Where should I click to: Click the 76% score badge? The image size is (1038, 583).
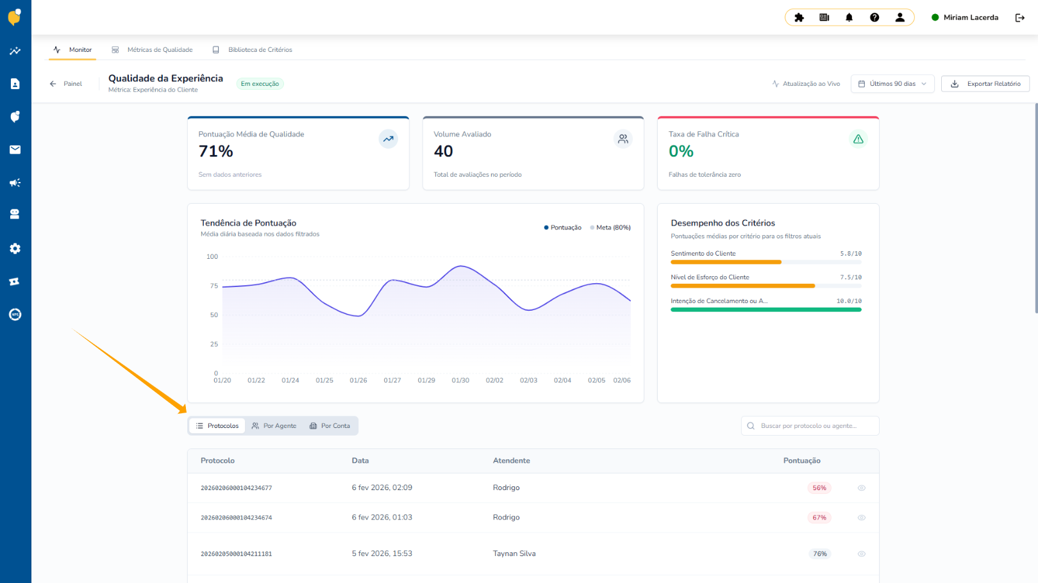point(820,554)
